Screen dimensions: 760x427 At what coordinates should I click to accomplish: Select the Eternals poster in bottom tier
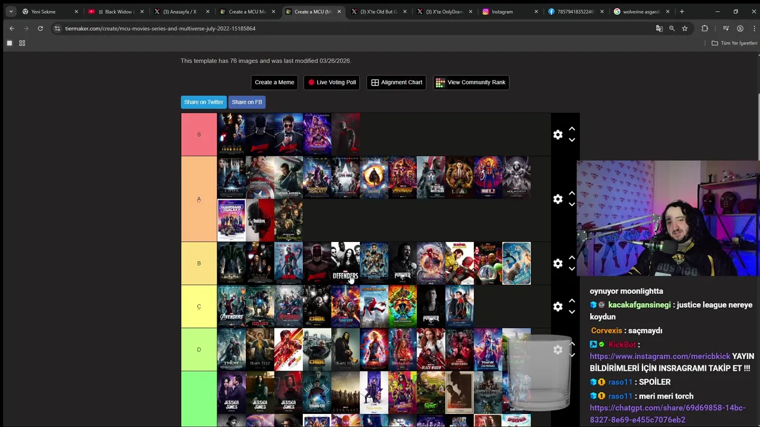[346, 393]
